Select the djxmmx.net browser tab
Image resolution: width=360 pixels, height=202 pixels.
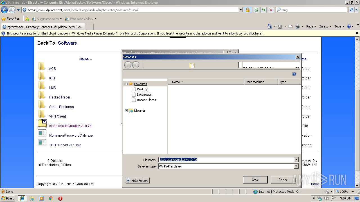tap(43, 27)
